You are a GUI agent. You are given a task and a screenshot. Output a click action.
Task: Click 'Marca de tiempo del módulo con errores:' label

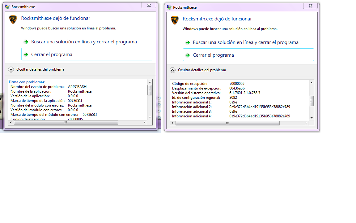tap(44, 115)
